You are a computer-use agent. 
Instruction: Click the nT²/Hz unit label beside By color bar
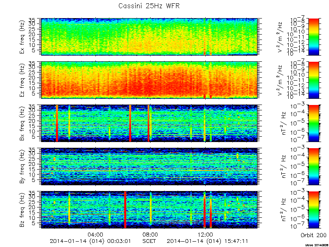[283, 167]
